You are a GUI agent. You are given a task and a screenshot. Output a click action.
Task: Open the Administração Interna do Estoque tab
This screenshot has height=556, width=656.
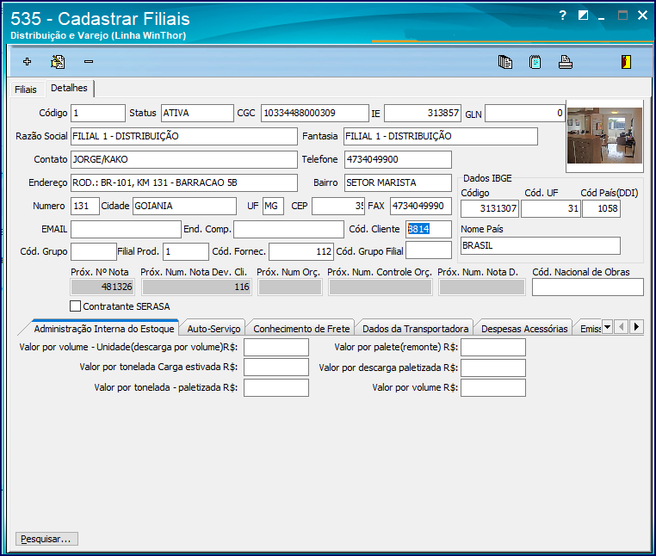click(x=104, y=329)
